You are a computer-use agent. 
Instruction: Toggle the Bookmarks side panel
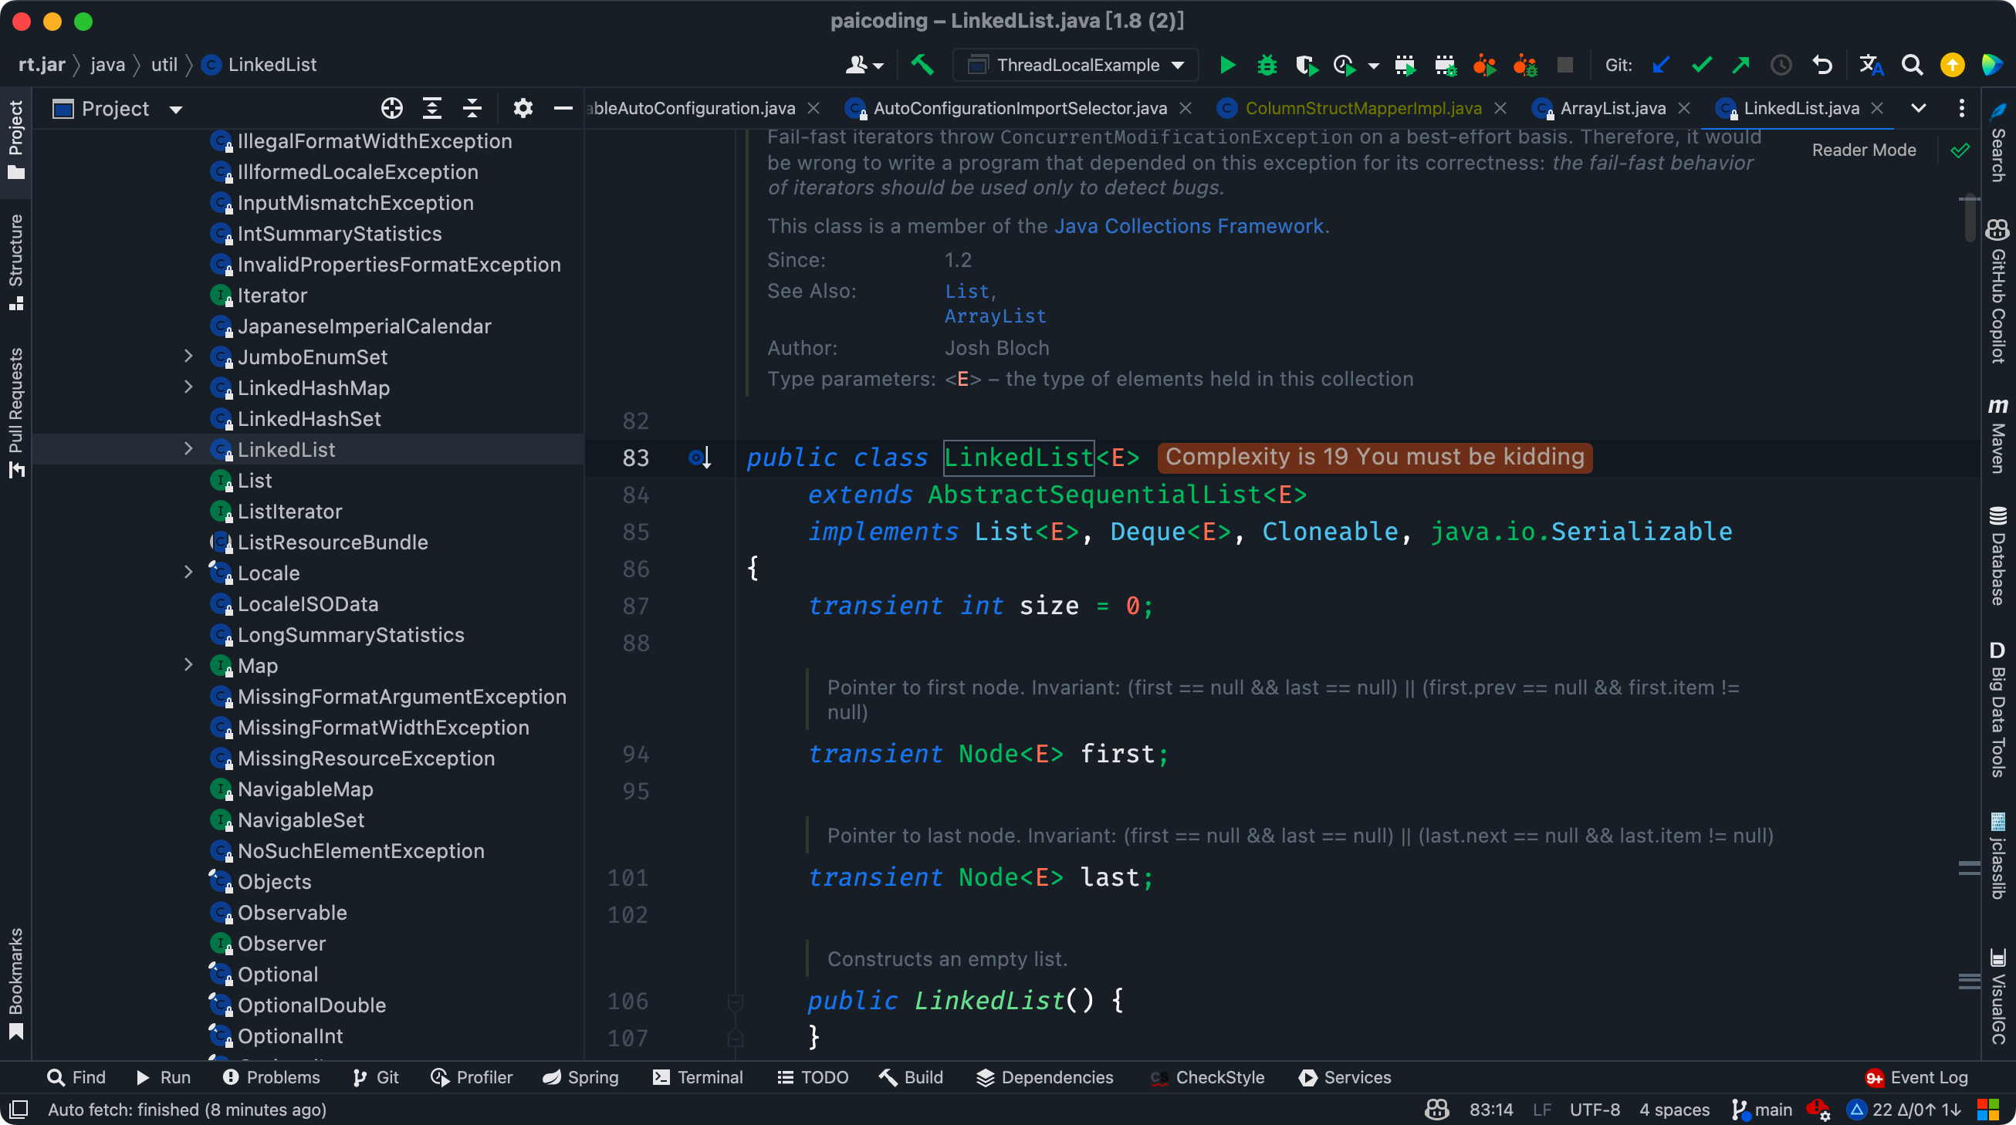(15, 982)
